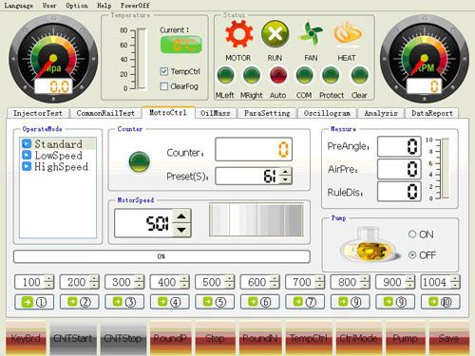Screen dimensions: 475x356
Task: Adjust the 800 speed preset spinner
Action: coord(365,282)
